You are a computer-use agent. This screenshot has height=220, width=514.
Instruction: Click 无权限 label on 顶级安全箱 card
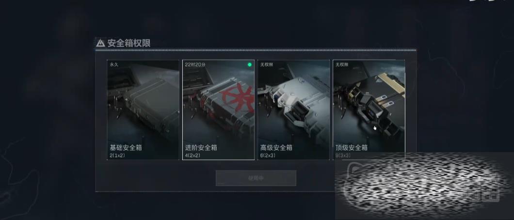[x=341, y=65]
